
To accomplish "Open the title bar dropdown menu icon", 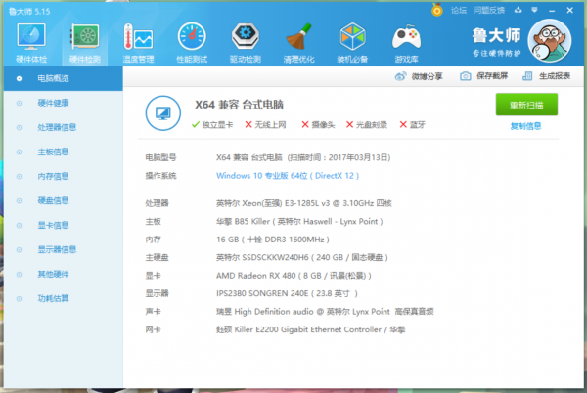I will [x=534, y=10].
